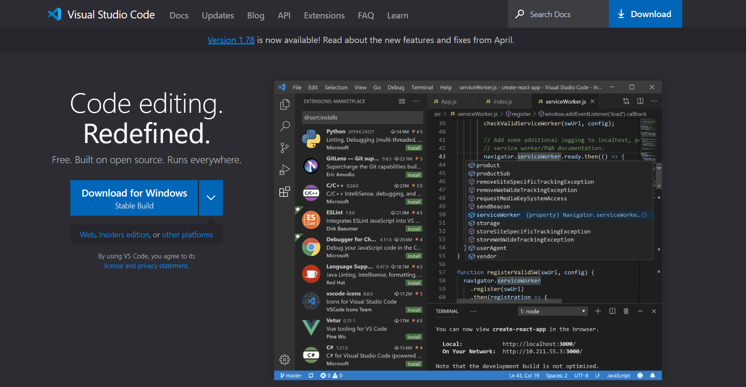Open the Explorer files icon in activity bar
Viewport: 746px width, 387px height.
(x=285, y=104)
